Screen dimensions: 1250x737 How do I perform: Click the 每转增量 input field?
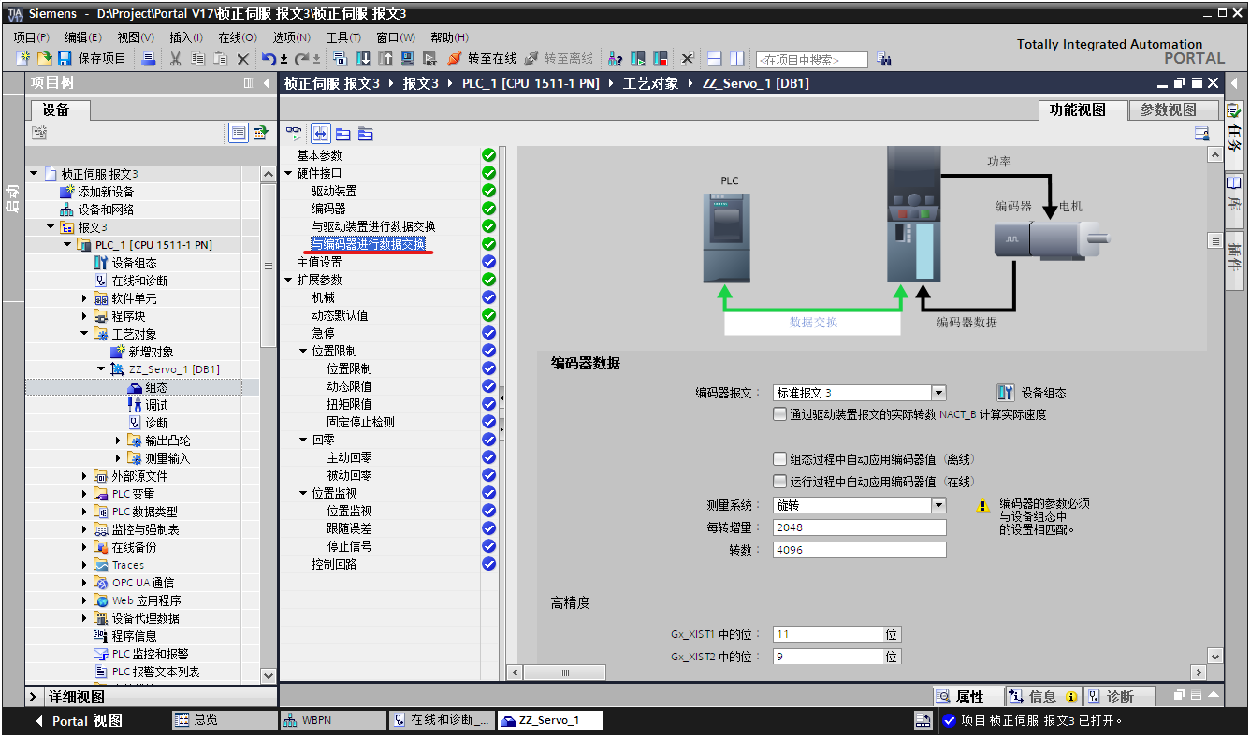tap(860, 527)
